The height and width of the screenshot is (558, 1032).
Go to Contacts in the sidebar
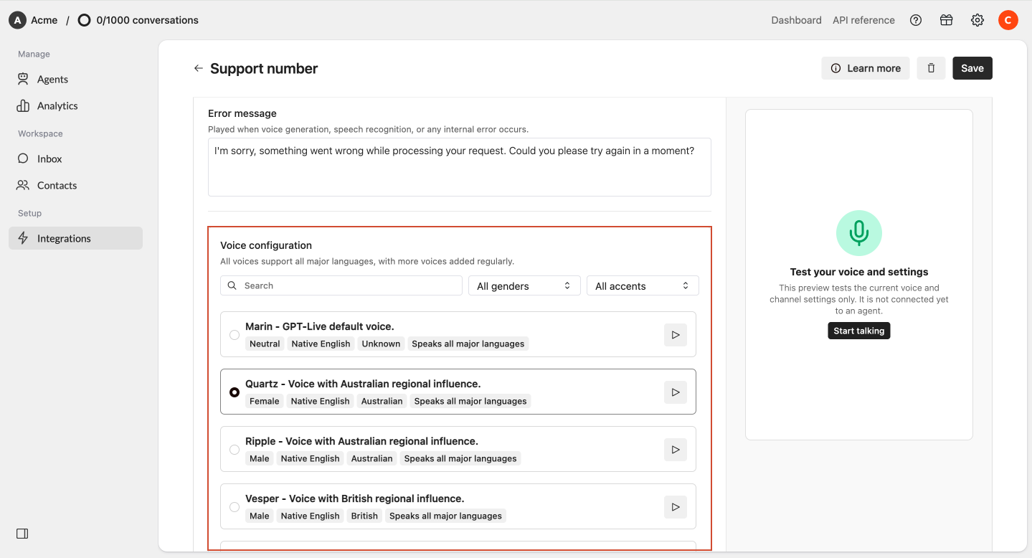[x=75, y=185]
